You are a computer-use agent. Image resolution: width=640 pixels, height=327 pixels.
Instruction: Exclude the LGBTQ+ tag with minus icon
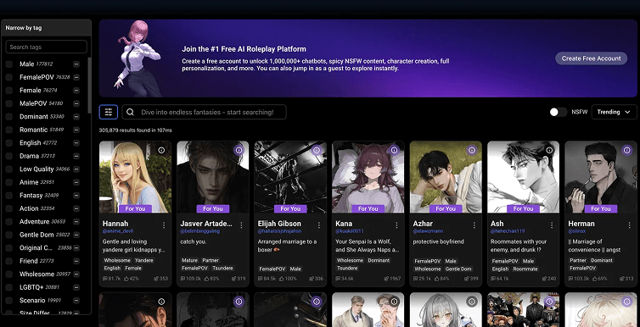tap(76, 287)
